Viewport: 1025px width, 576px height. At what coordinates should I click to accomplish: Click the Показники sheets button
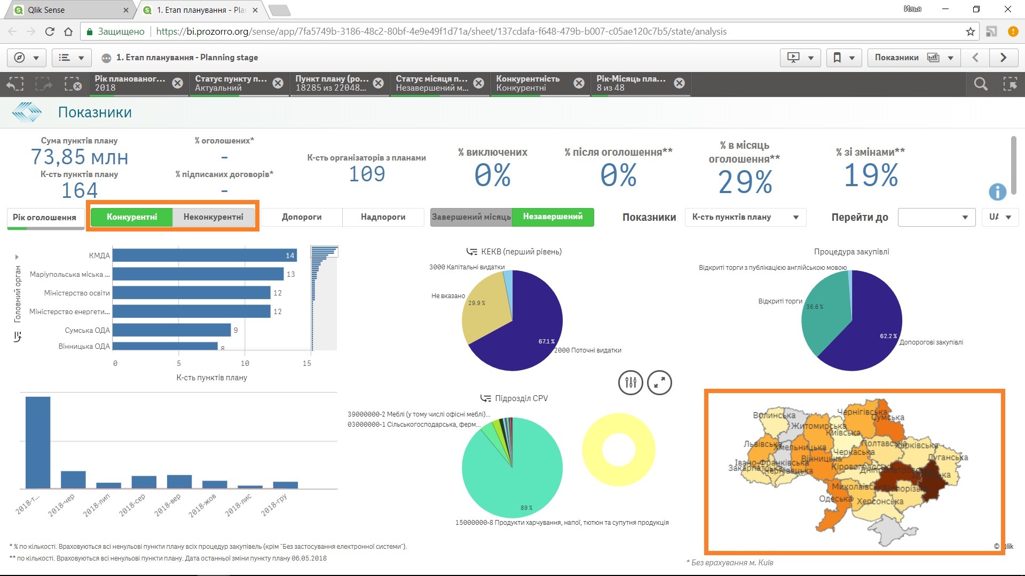tap(913, 58)
